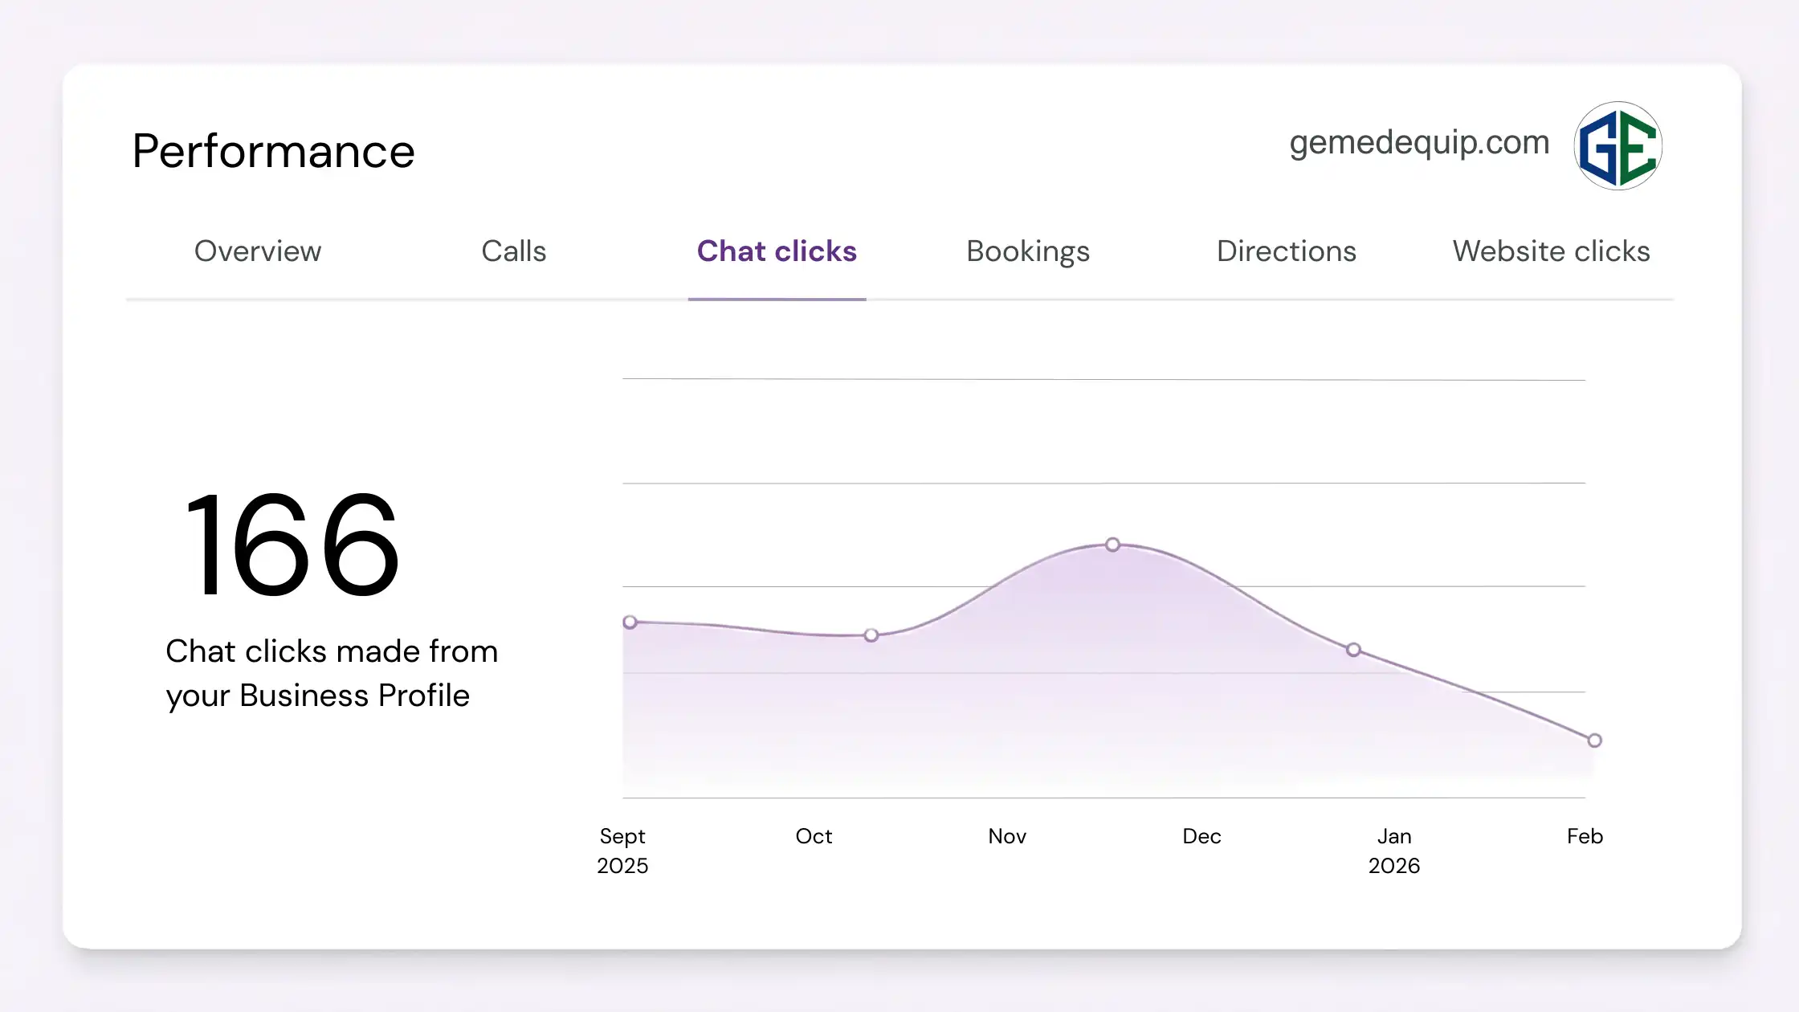Viewport: 1799px width, 1012px height.
Task: Click the Performance page heading
Action: coord(273,151)
